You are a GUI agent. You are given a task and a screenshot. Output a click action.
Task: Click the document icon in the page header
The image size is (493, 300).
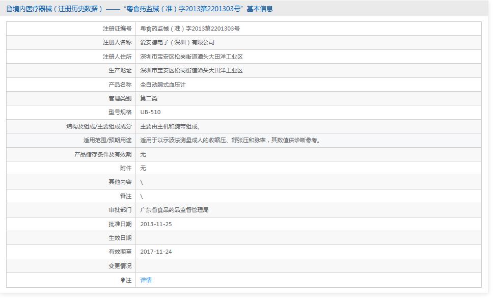click(8, 8)
